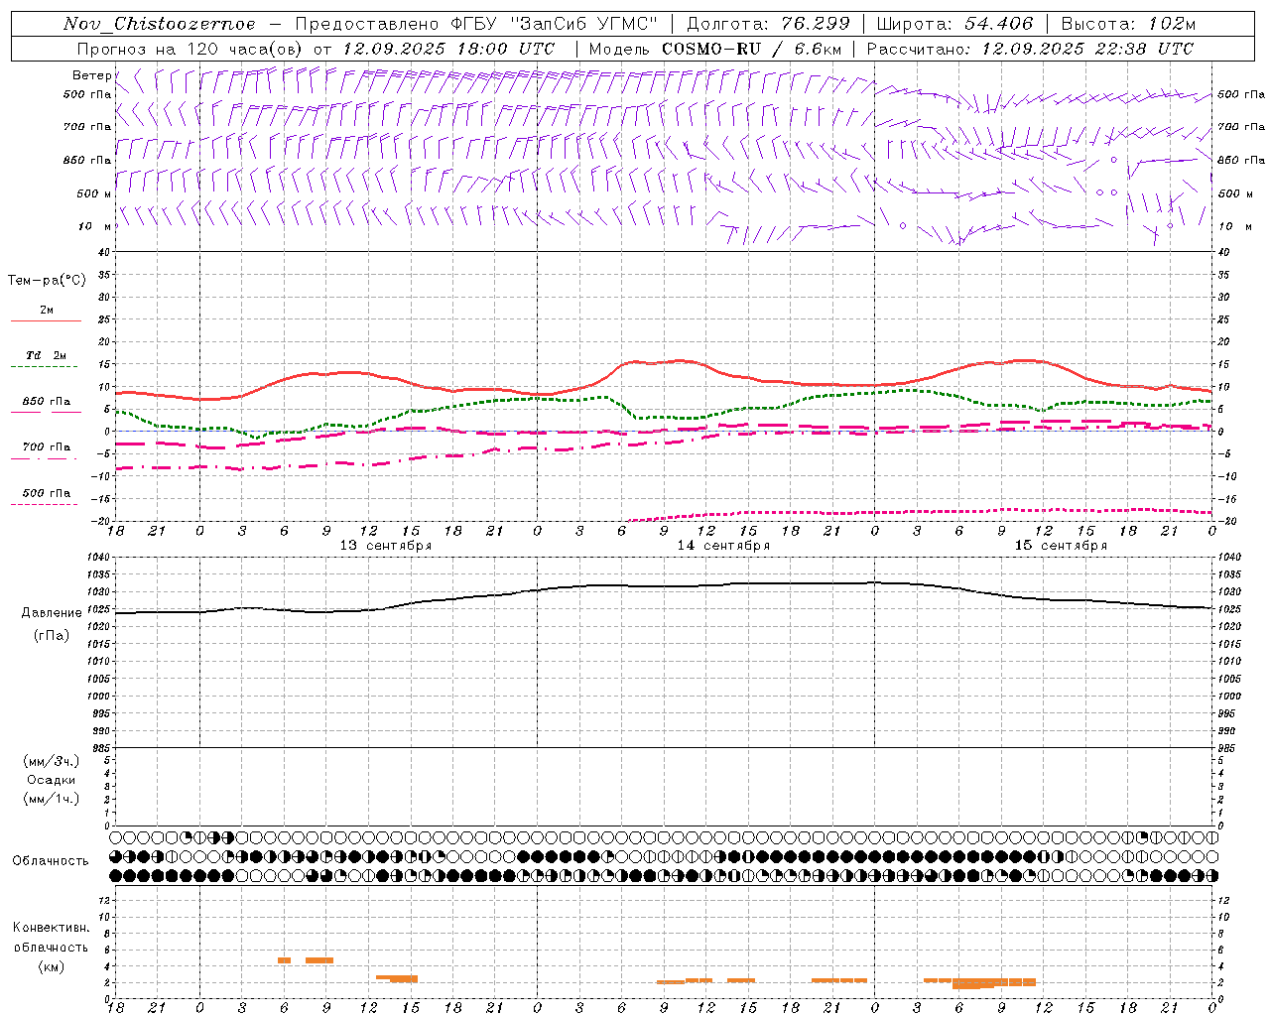Click the date label 14 сентября

point(723,546)
